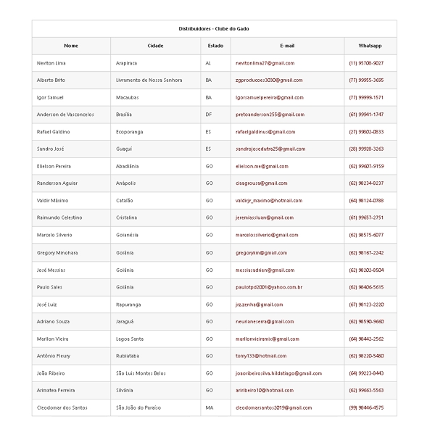Click tomy133@hotmail.com email link

261,356
